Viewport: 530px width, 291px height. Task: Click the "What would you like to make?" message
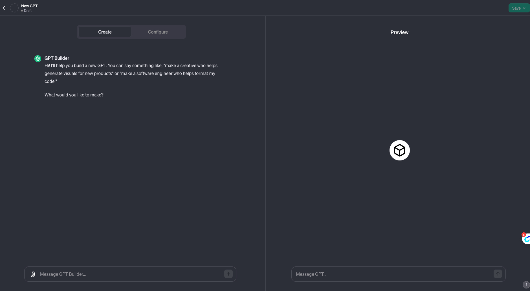pyautogui.click(x=74, y=95)
